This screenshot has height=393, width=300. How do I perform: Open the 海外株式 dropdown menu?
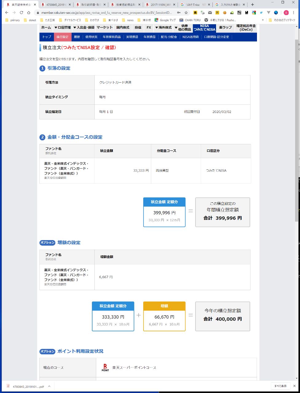(x=163, y=27)
